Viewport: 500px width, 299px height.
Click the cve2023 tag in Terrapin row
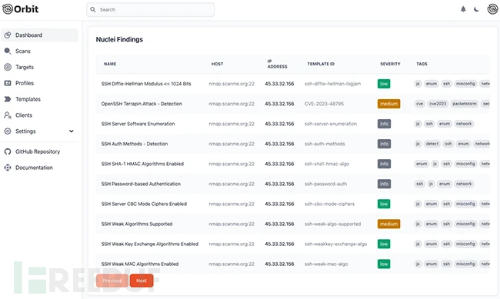438,104
